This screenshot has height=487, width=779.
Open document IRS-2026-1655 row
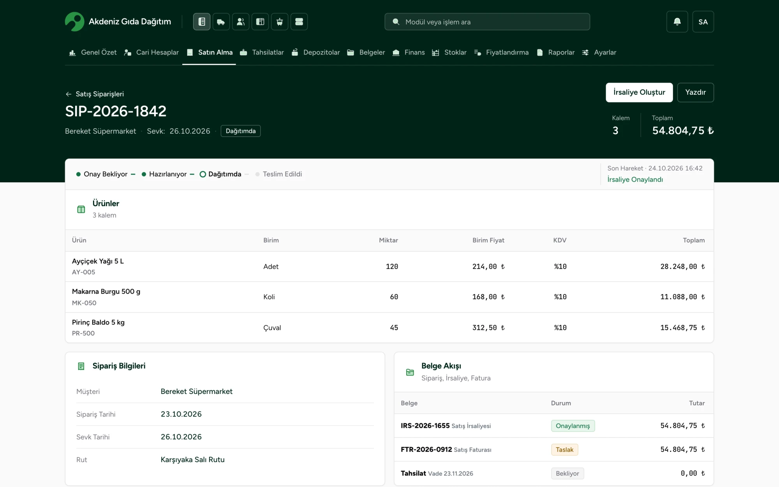pyautogui.click(x=553, y=426)
